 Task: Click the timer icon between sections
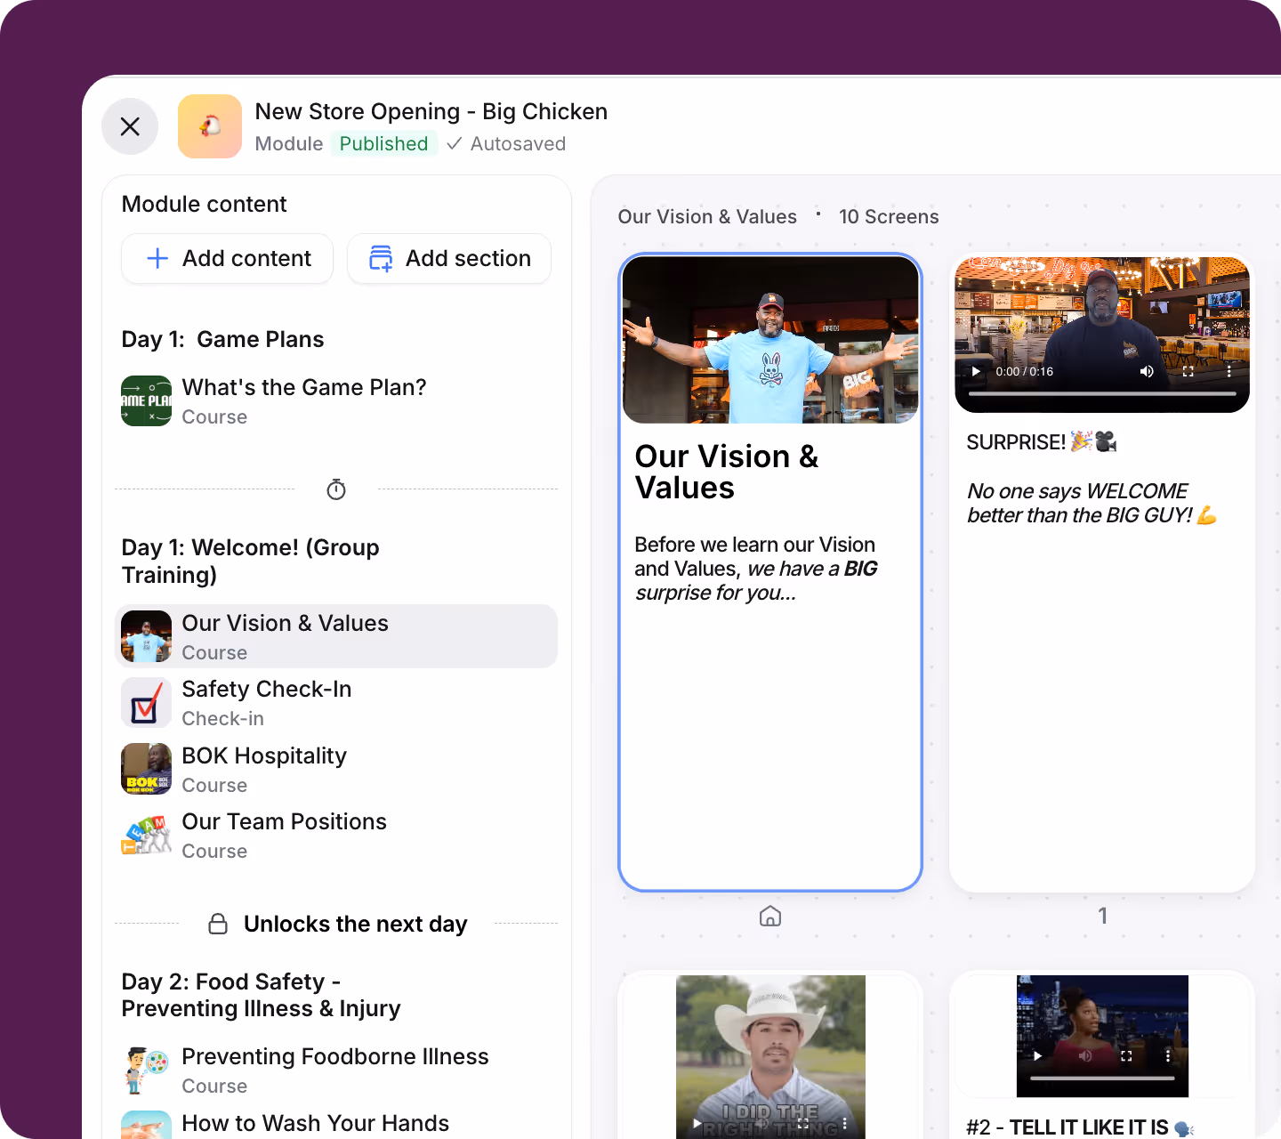coord(336,489)
